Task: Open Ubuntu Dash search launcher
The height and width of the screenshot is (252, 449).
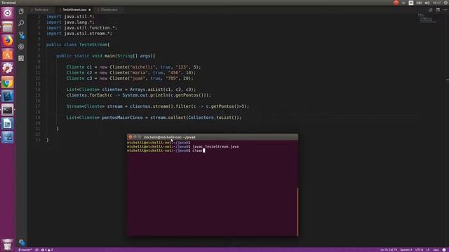Action: coord(8,13)
